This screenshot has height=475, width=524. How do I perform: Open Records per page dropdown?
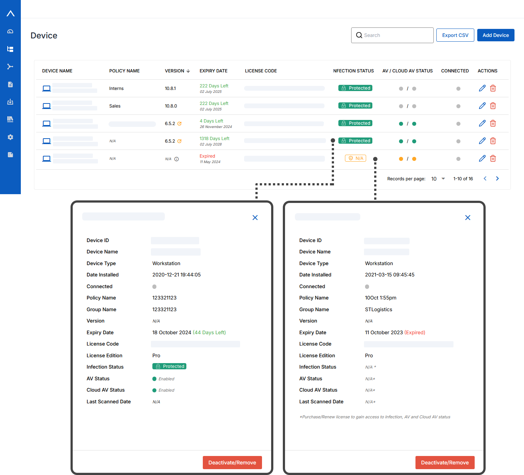click(x=438, y=179)
